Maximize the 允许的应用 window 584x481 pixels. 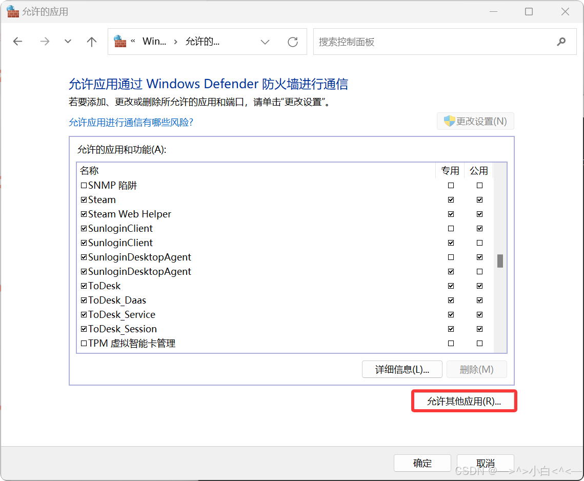coord(529,12)
